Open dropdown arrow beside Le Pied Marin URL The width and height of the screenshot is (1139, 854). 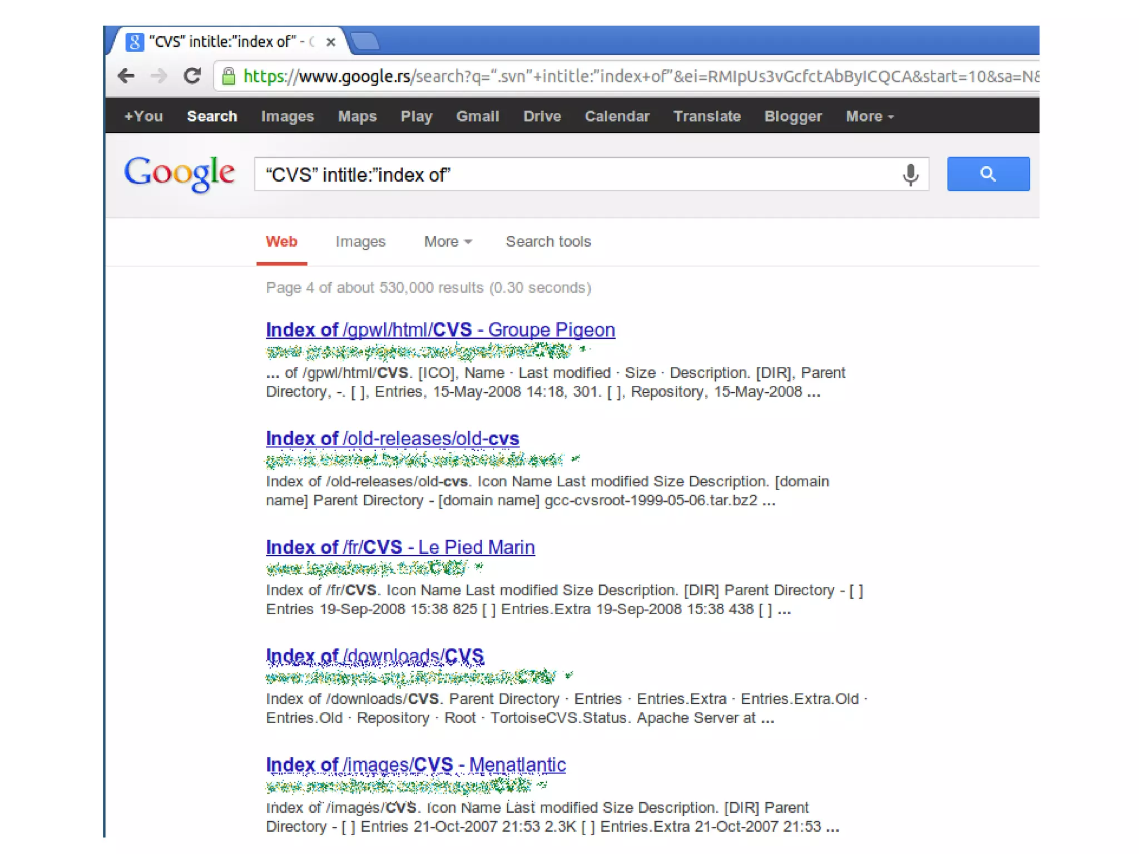click(479, 567)
